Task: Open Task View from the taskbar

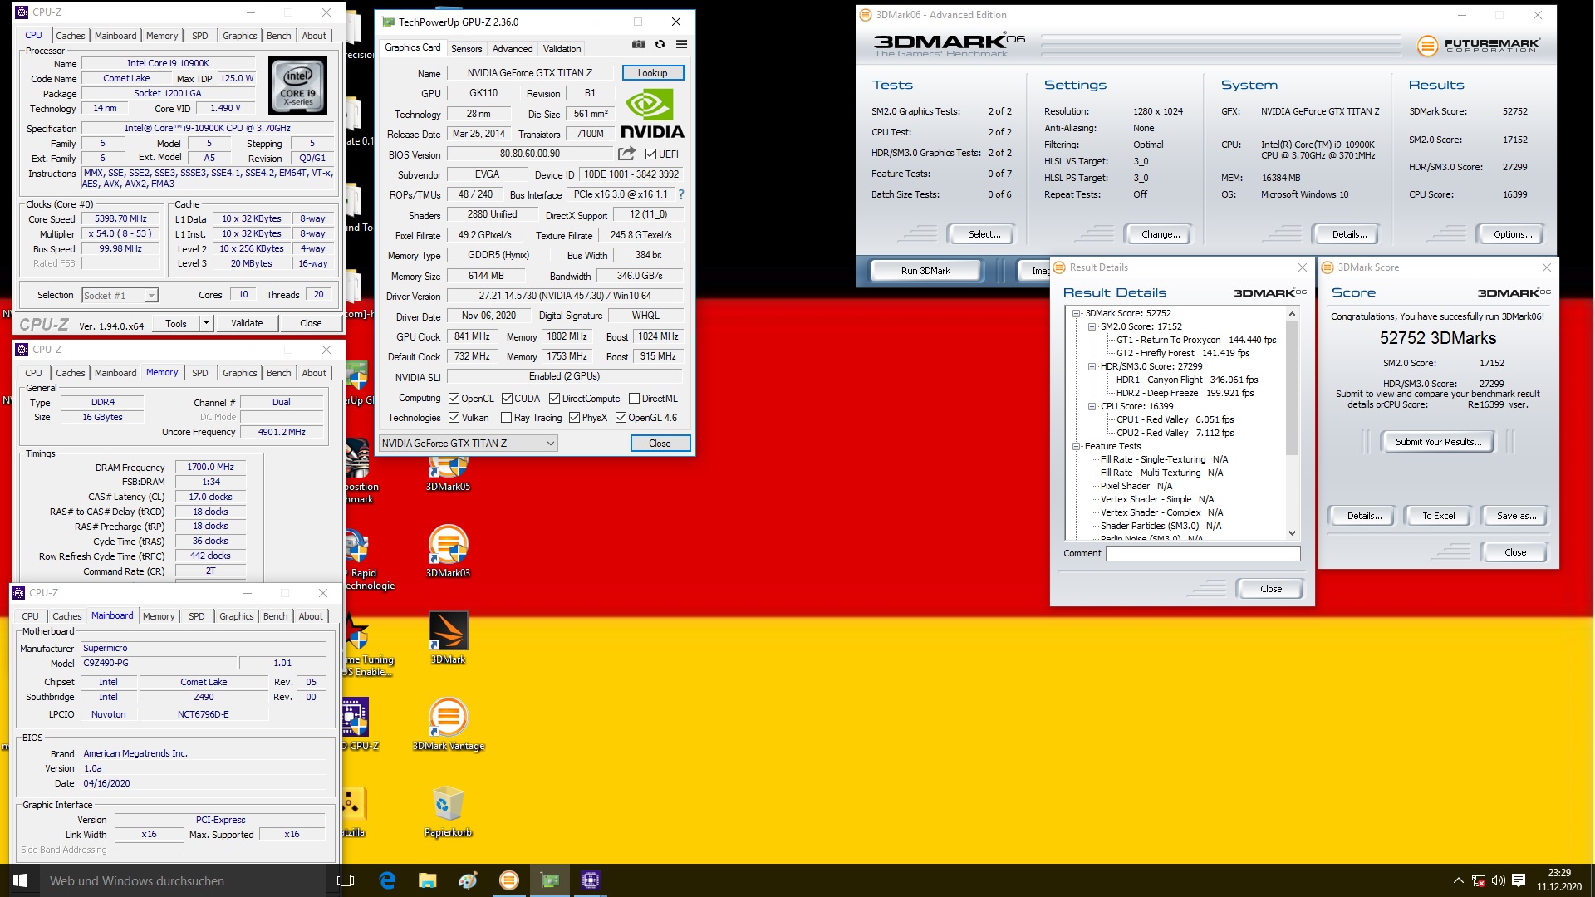Action: (x=346, y=880)
